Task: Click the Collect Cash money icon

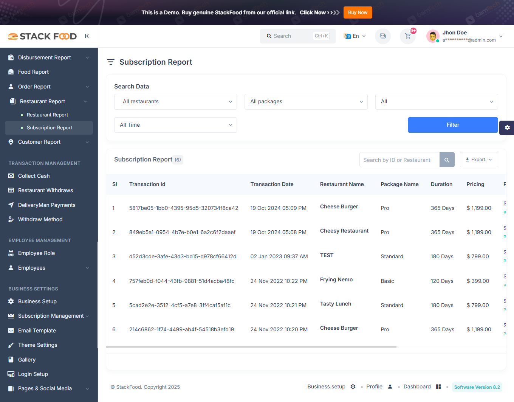Action: click(x=11, y=176)
